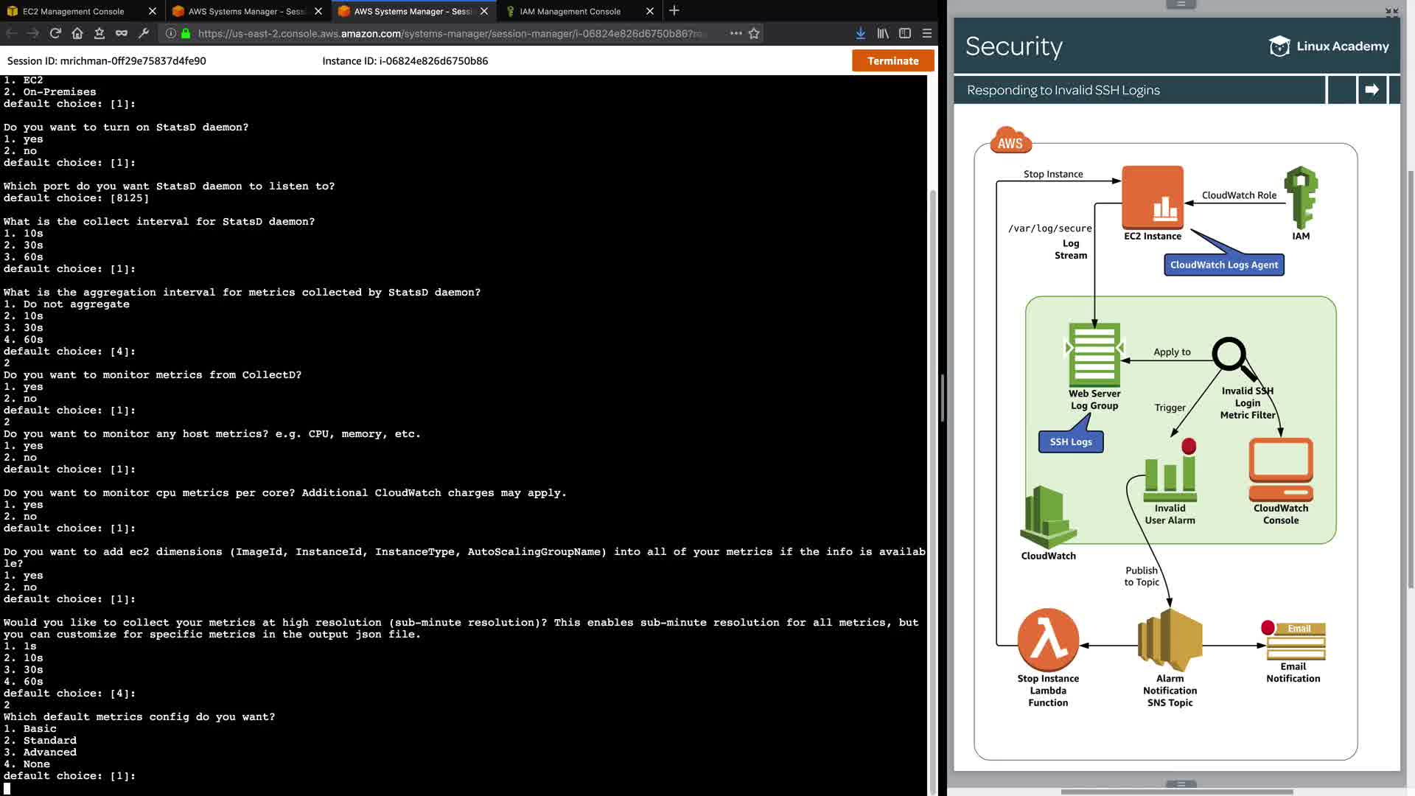
Task: Switch to the EC2 Management Console tab
Action: click(74, 11)
